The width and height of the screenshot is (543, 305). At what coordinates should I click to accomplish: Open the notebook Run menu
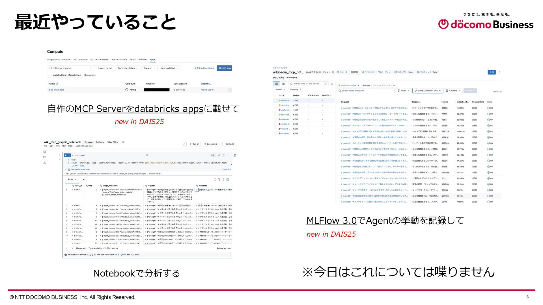pyautogui.click(x=64, y=146)
